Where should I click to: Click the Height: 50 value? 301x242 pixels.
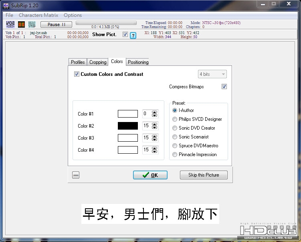tap(189, 37)
